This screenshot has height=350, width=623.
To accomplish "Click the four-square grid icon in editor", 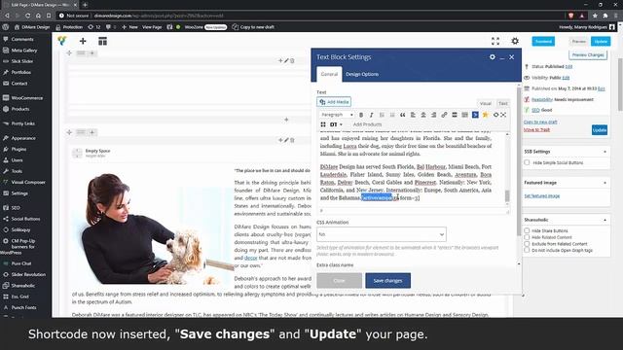I will (323, 124).
